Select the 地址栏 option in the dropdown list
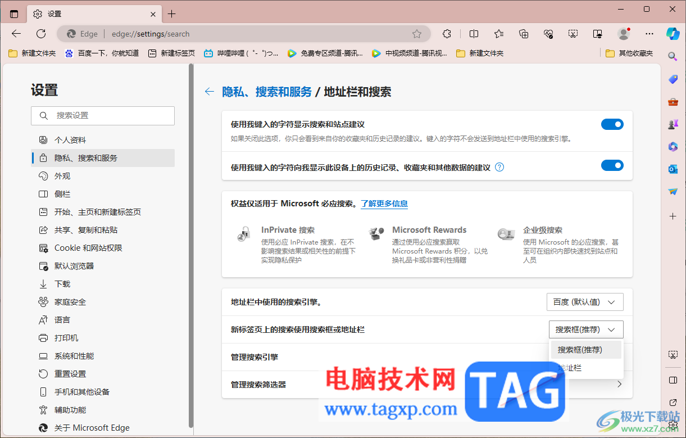This screenshot has width=686, height=438. (586, 368)
